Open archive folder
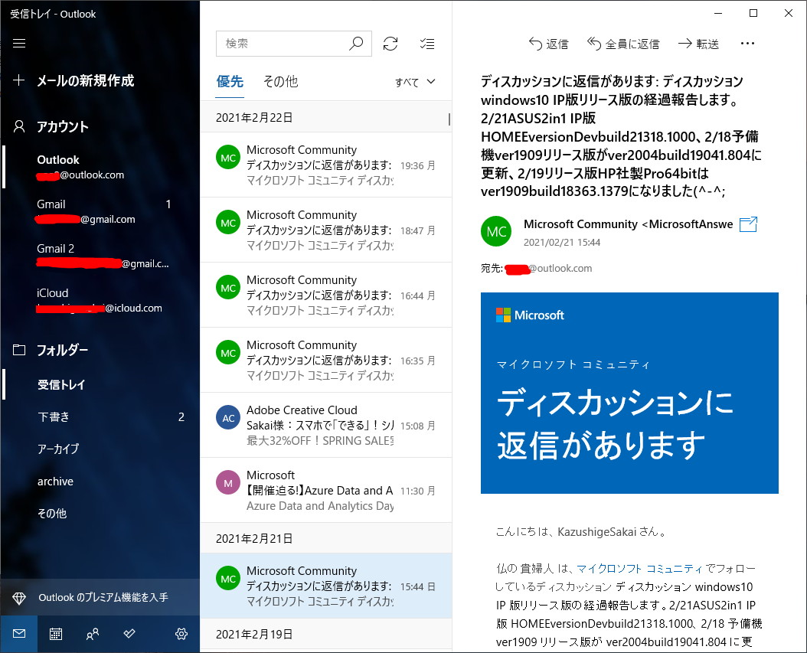The image size is (807, 653). coord(100,481)
